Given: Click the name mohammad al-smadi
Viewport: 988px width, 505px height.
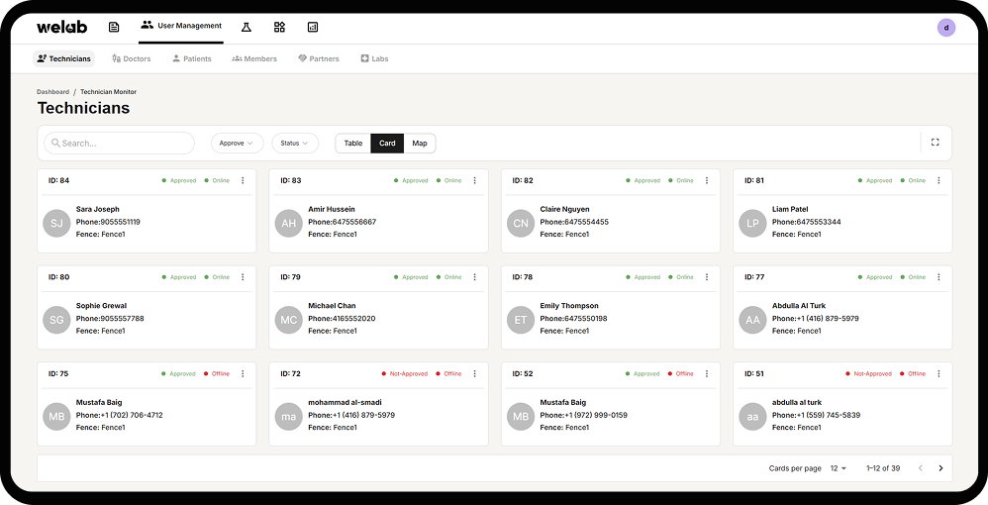Looking at the screenshot, I should (x=345, y=402).
